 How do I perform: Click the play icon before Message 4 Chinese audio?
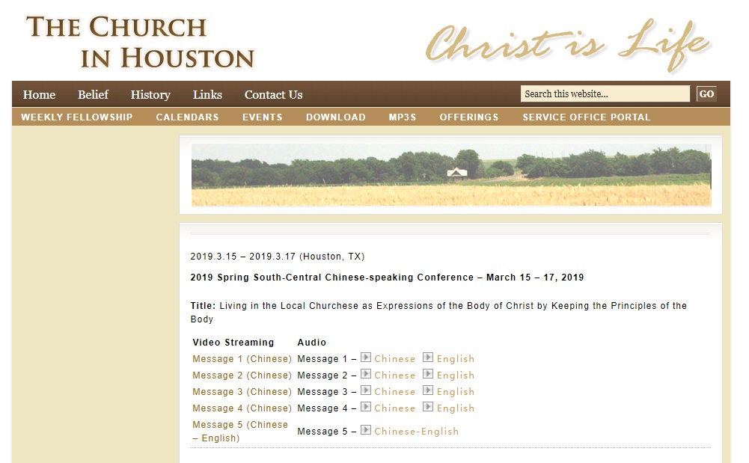(366, 407)
